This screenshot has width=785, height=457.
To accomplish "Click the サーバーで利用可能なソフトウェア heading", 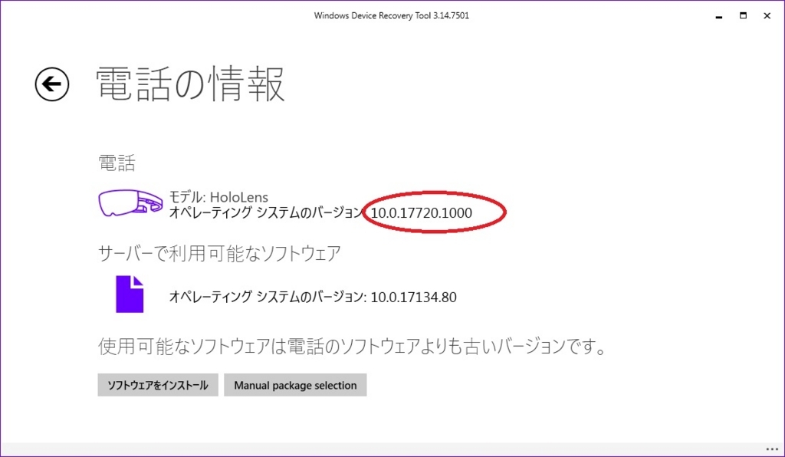I will [219, 253].
